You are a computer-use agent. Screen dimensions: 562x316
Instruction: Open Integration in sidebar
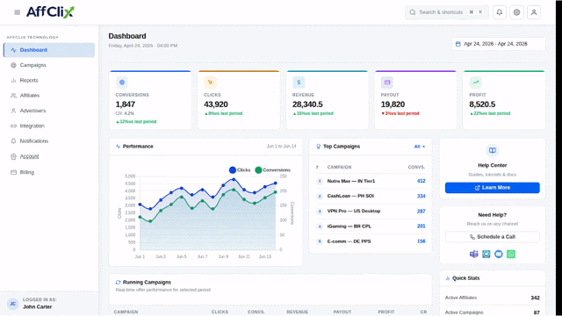click(49, 126)
